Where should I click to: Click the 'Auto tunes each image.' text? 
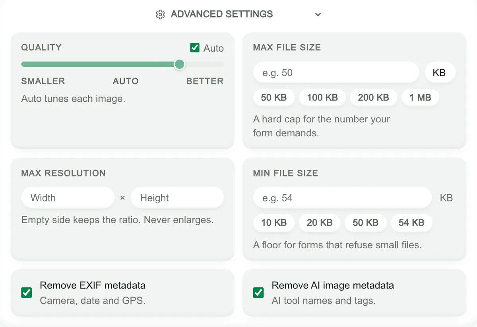point(73,99)
